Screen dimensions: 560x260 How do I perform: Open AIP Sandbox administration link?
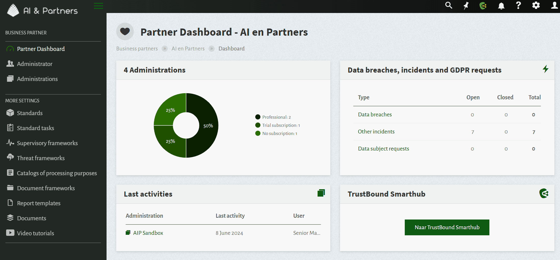pos(148,233)
